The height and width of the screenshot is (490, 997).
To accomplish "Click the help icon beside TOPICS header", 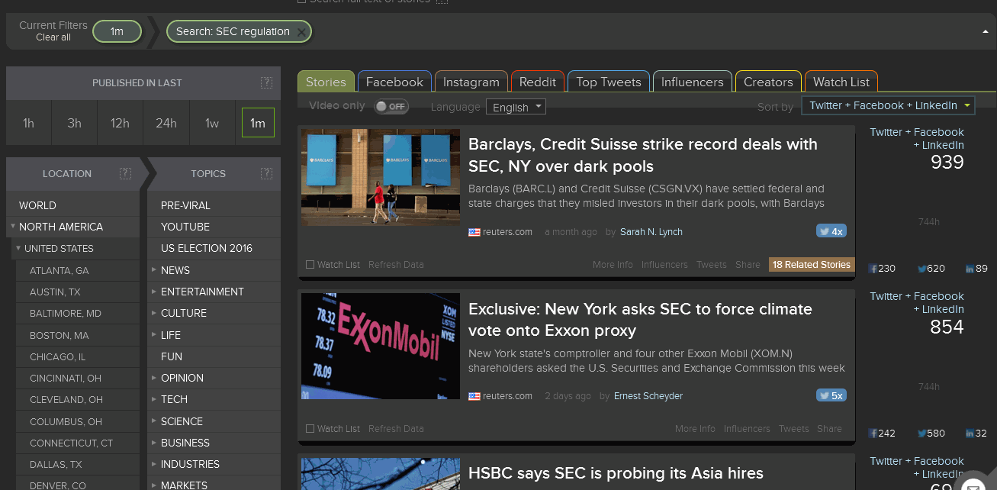I will [266, 174].
